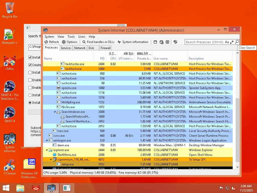257x193 pixels.
Task: Open Windows XP Professional iso file
Action: point(29,169)
